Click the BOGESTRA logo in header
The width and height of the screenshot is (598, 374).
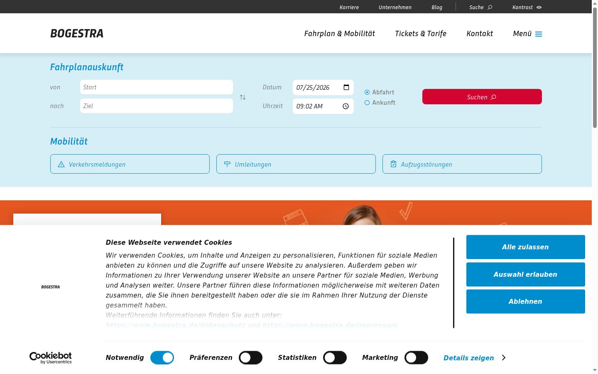click(x=77, y=34)
